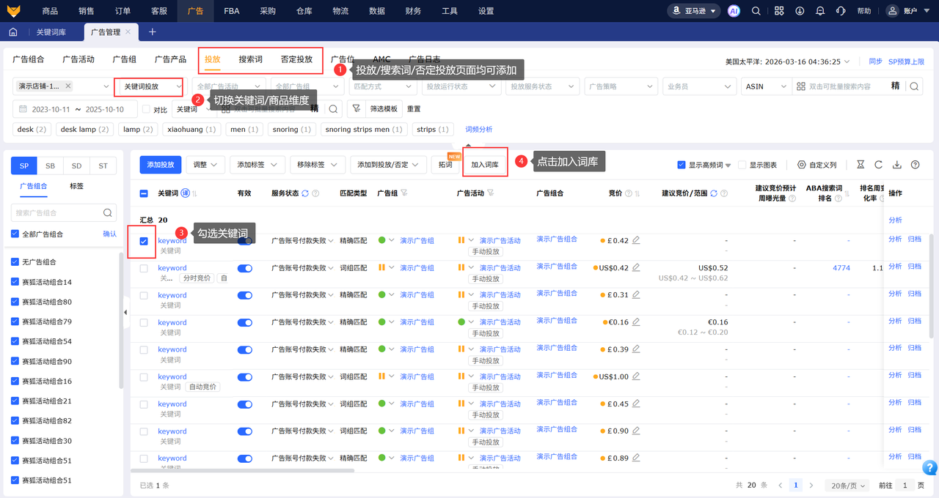Open the apps grid icon
The width and height of the screenshot is (939, 498).
(x=779, y=11)
